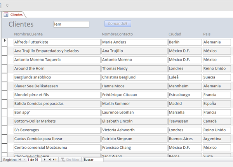Click the Sin filtro filter indicator

tap(70, 160)
